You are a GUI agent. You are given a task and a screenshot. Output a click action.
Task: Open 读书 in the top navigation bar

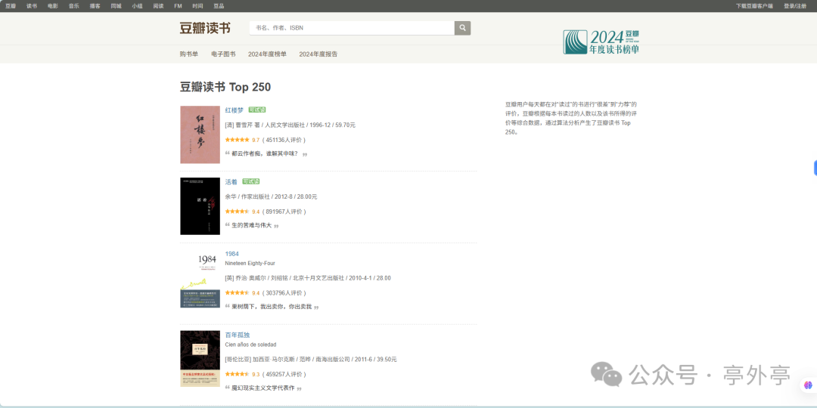[32, 6]
